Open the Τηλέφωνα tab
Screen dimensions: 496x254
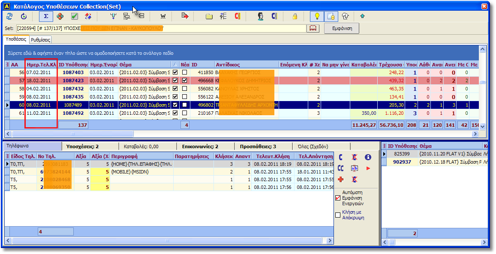click(x=33, y=146)
